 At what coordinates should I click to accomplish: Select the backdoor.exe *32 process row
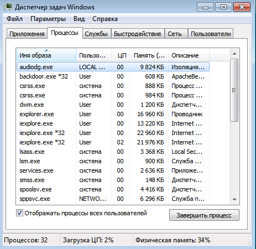pos(113,76)
